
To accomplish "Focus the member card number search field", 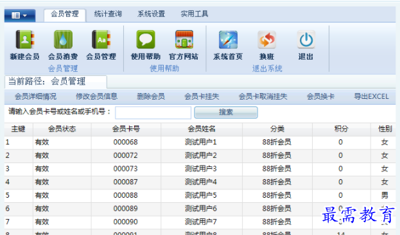I will tap(153, 112).
